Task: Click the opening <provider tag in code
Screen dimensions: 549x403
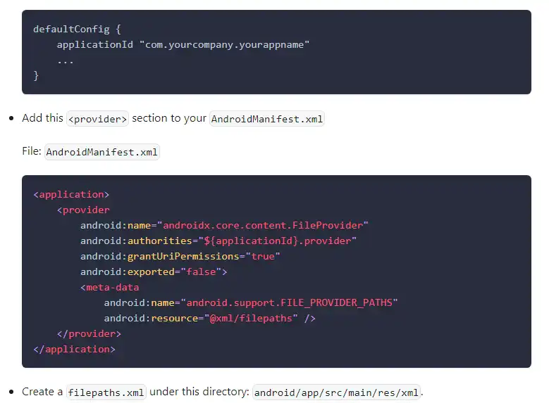Action: 83,210
